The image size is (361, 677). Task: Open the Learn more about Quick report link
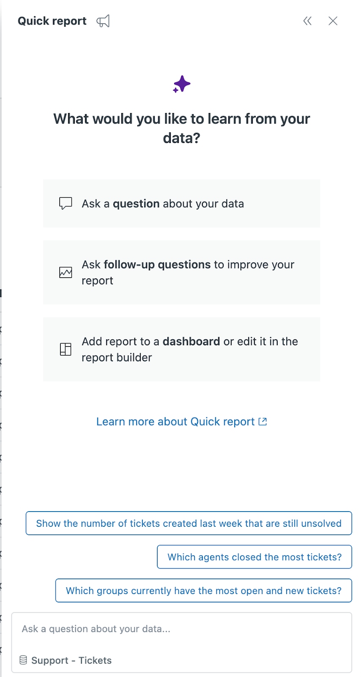(175, 421)
